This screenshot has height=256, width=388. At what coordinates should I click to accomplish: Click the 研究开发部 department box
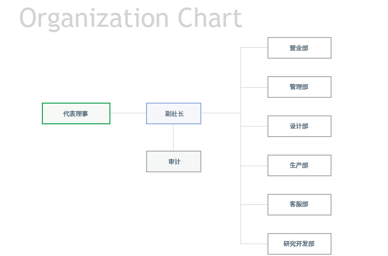(x=299, y=244)
